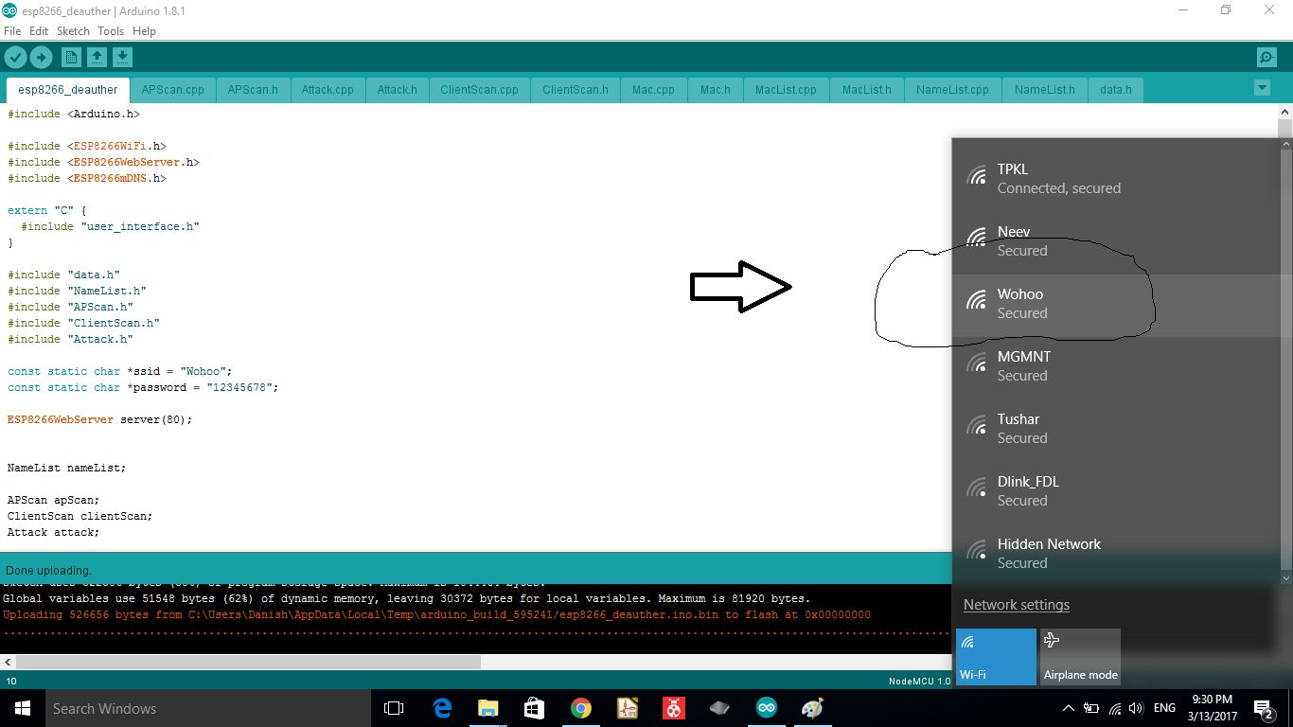Select the Tushar Wi-Fi network

pos(1116,429)
